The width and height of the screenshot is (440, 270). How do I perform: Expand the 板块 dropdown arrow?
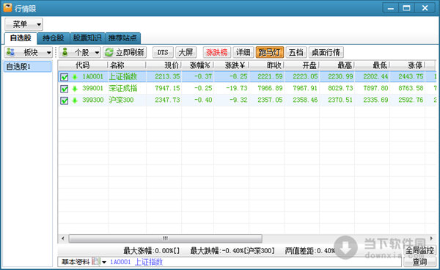[49, 53]
